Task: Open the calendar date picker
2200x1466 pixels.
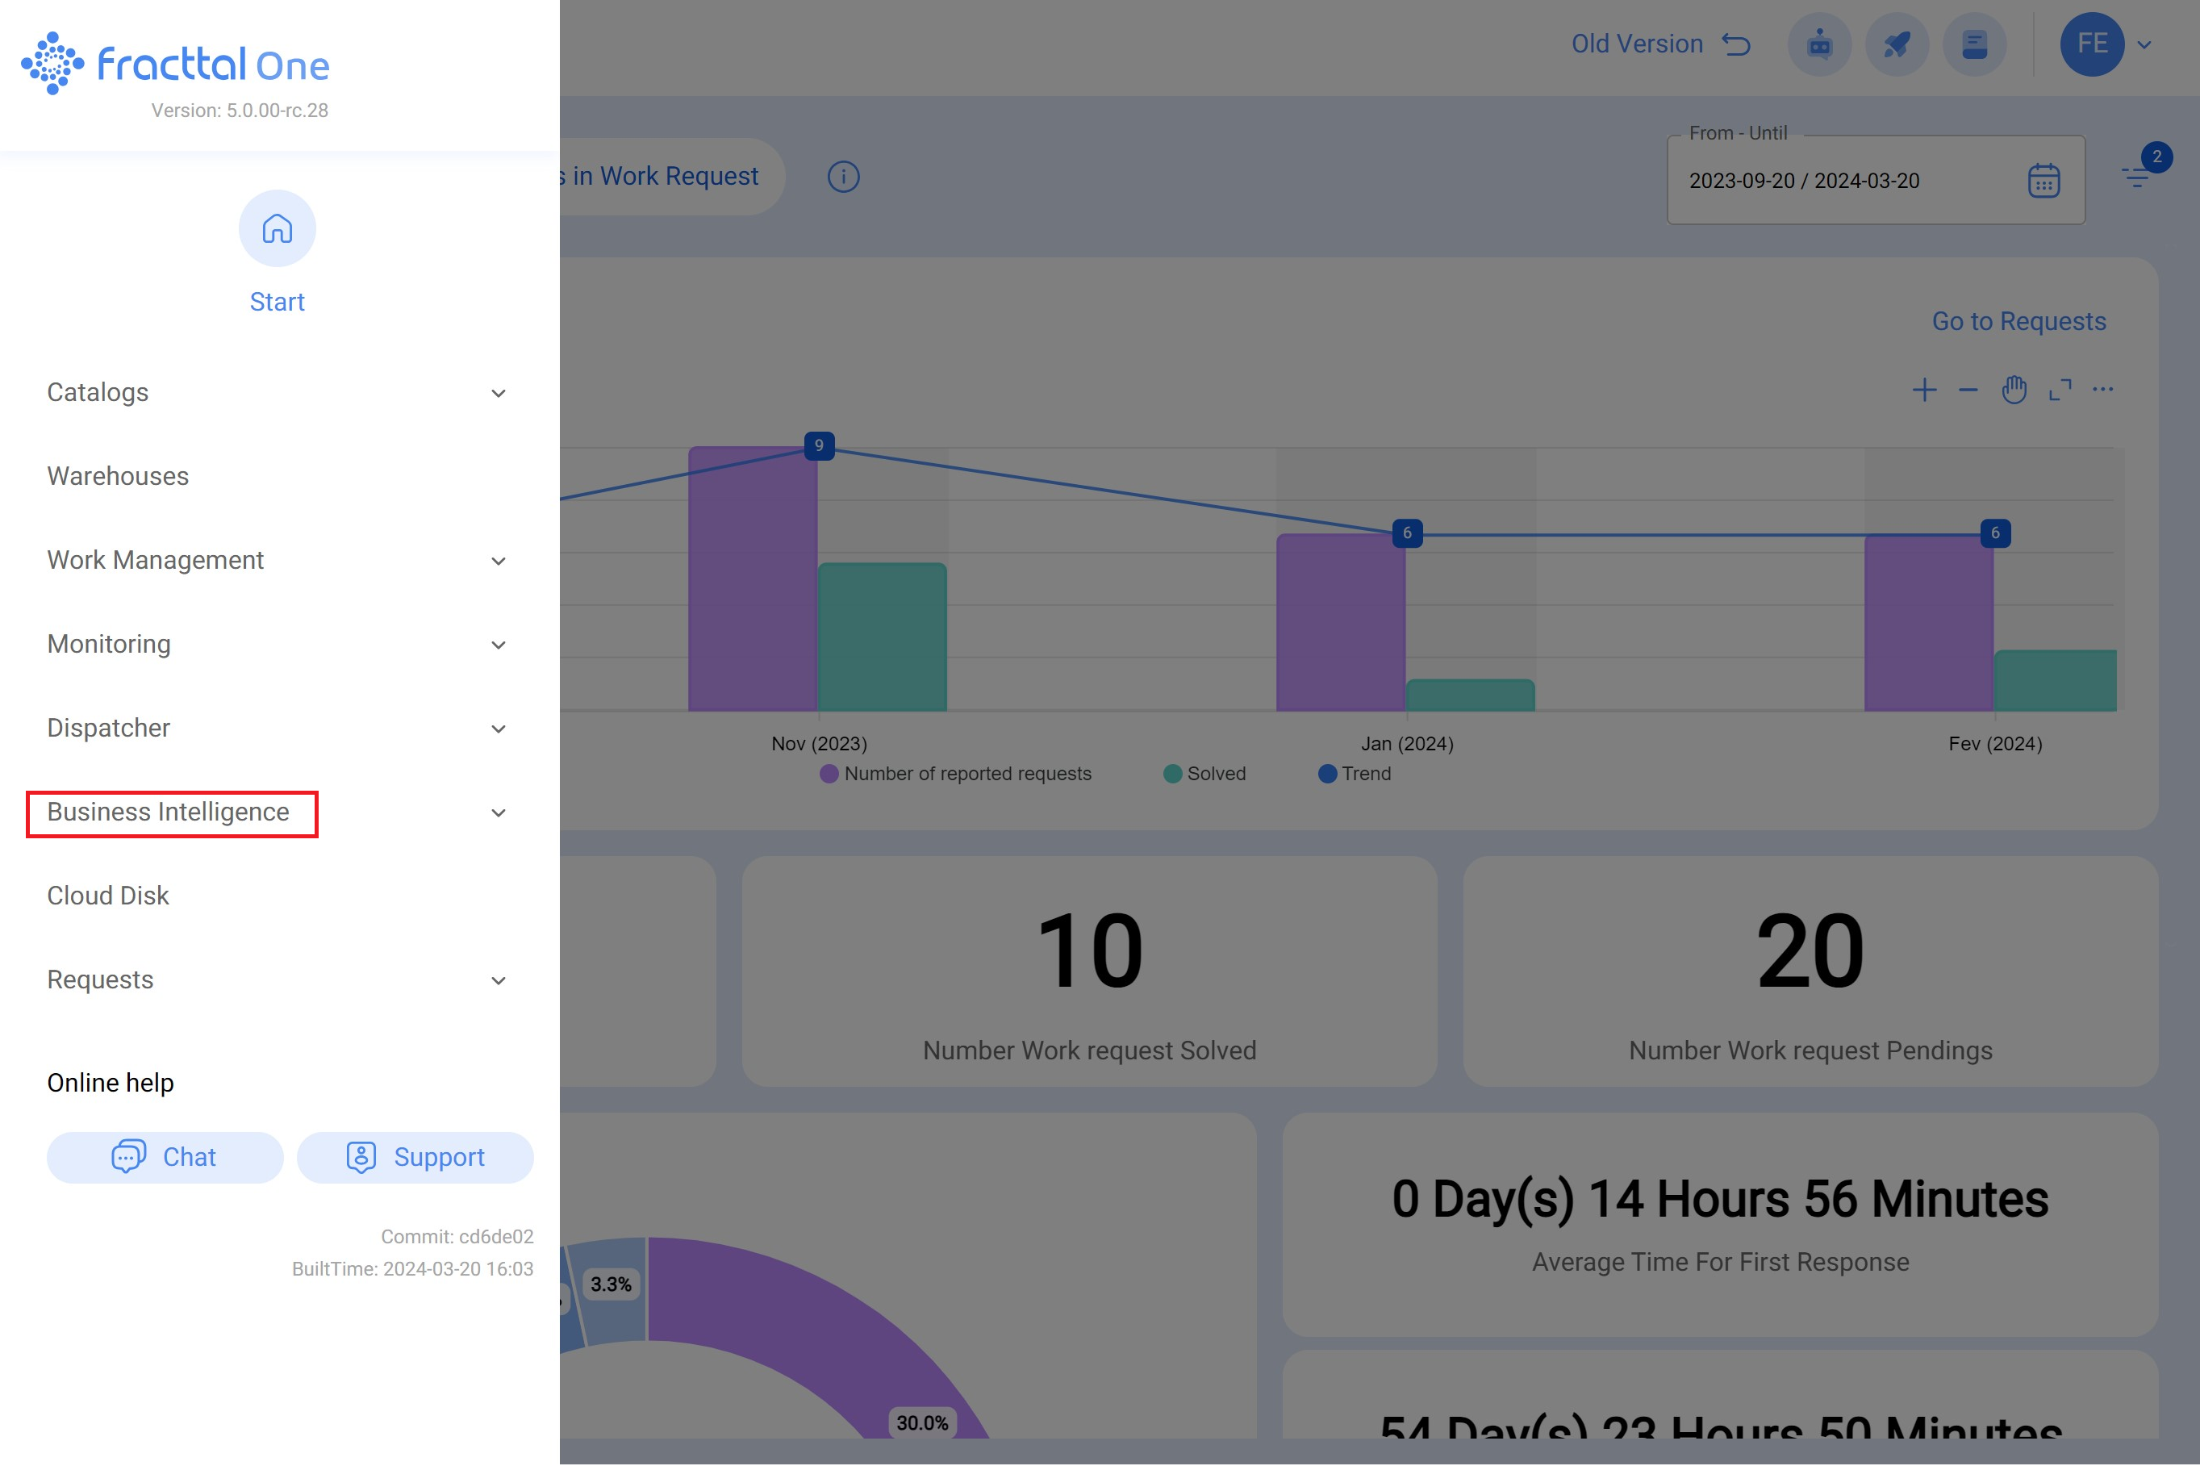Action: click(x=2044, y=181)
